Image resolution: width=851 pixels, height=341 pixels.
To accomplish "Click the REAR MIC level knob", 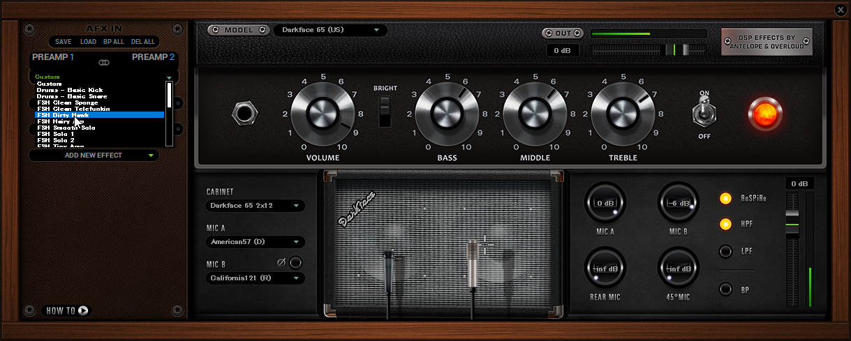I will point(605,268).
